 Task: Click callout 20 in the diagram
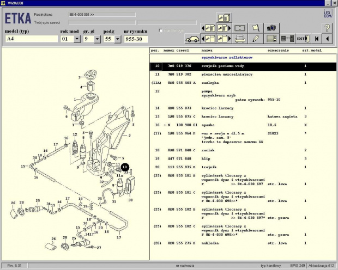(x=101, y=228)
